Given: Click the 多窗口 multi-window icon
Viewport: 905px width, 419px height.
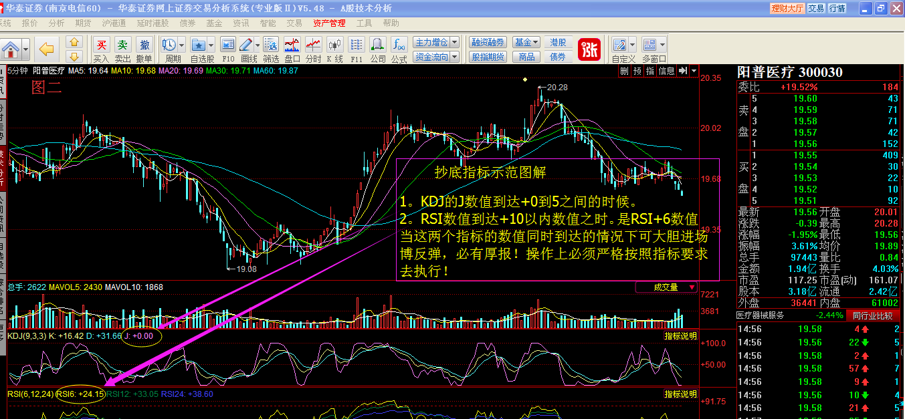Looking at the screenshot, I should 649,45.
